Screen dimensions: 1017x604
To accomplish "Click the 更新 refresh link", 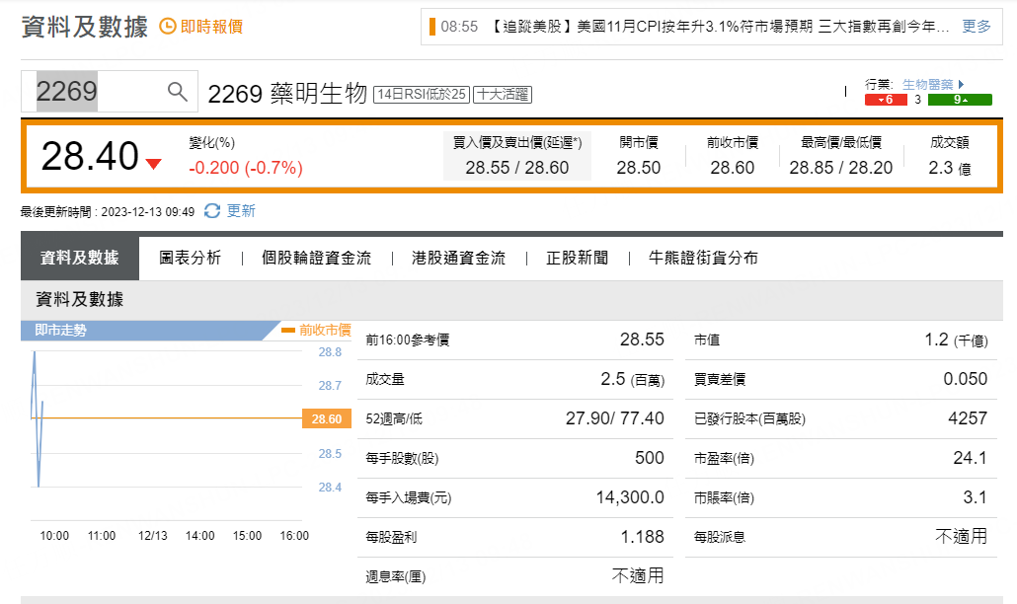I will click(x=241, y=210).
